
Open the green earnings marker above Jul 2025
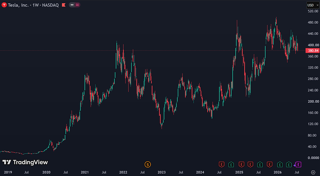(x=260, y=164)
